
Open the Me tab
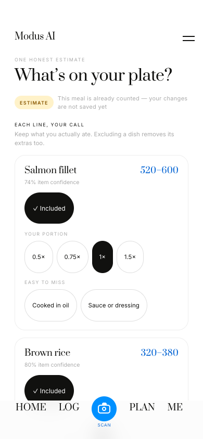click(175, 407)
